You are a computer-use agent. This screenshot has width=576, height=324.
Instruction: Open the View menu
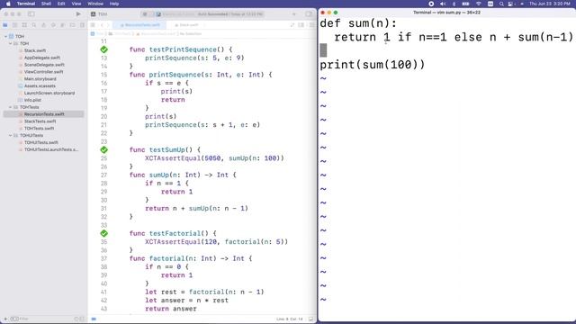tap(76, 4)
